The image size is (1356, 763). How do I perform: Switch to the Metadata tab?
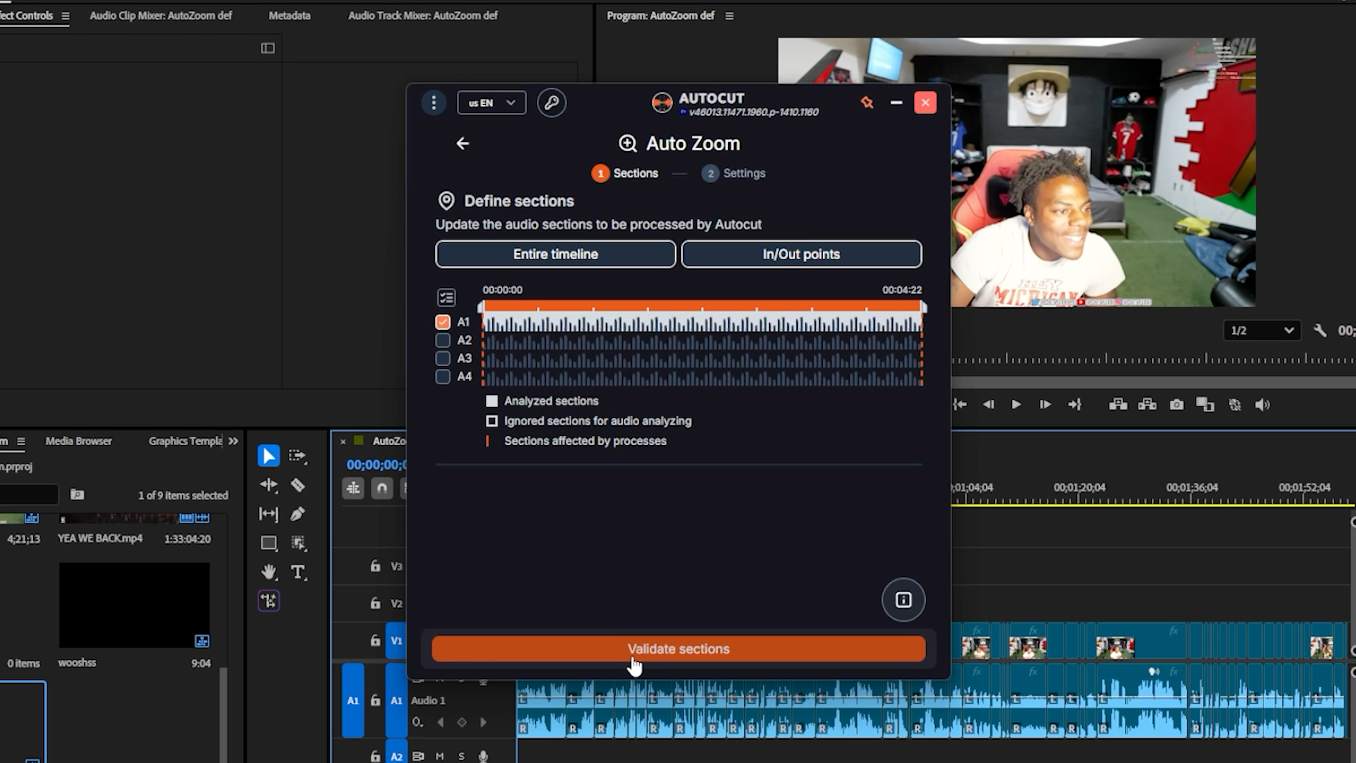pos(290,16)
